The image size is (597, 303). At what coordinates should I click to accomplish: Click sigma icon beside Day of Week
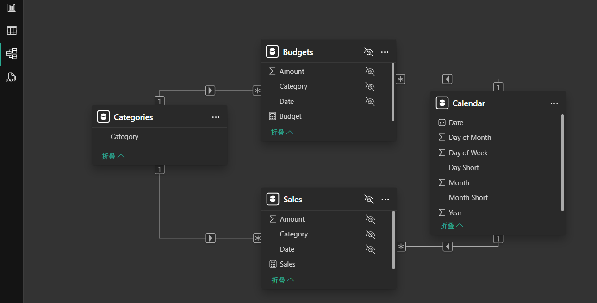coord(442,153)
